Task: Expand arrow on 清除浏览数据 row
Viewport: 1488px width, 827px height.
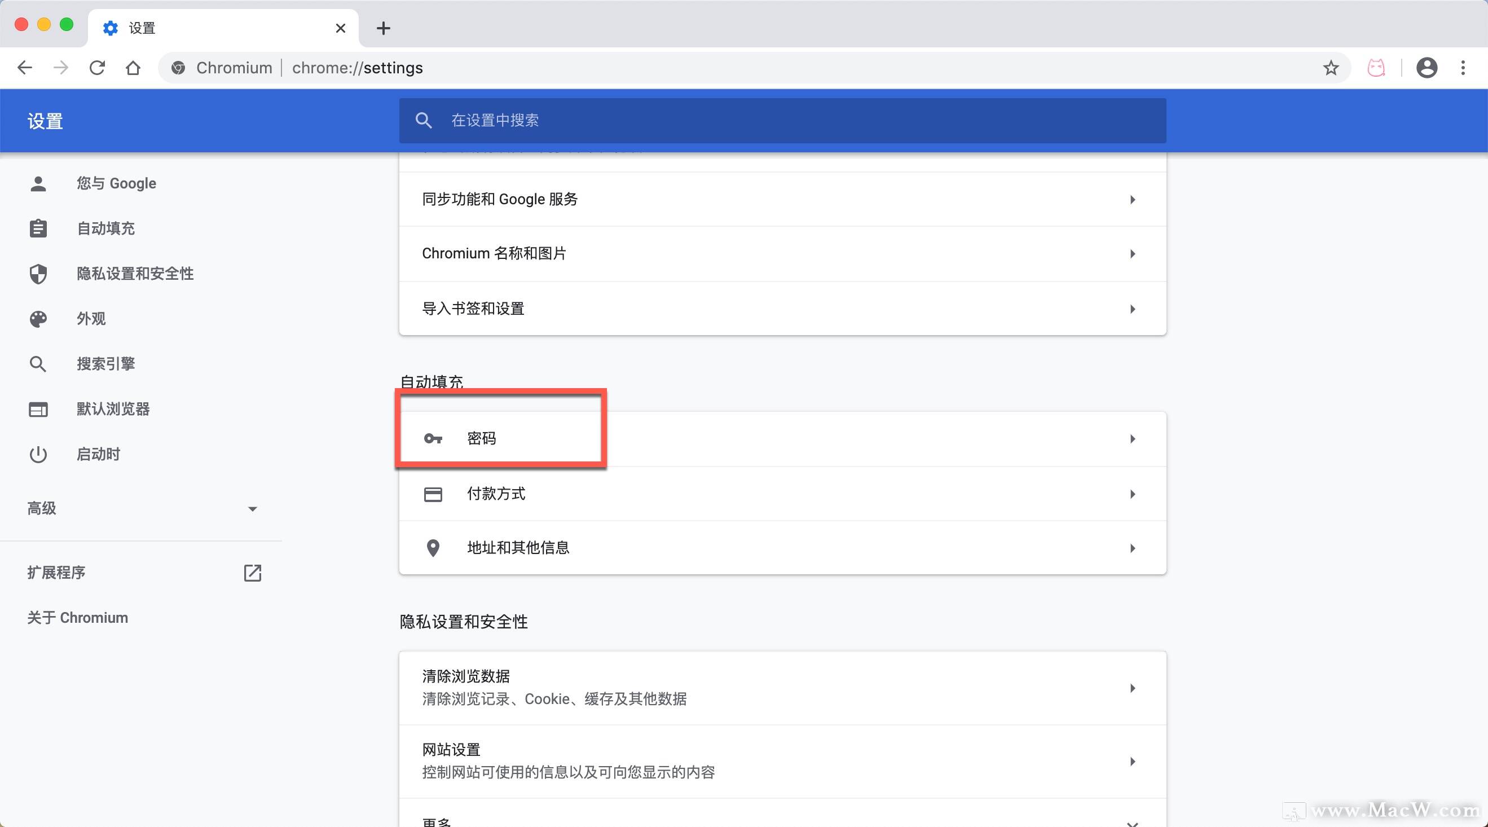Action: [1132, 688]
